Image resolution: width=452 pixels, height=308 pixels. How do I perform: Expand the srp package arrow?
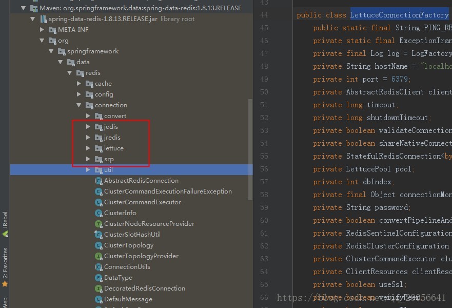[x=88, y=159]
